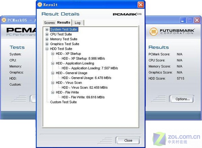This screenshot has width=202, height=148.
Task: Select the HDD - General Usage parent row
Action: tap(72, 73)
